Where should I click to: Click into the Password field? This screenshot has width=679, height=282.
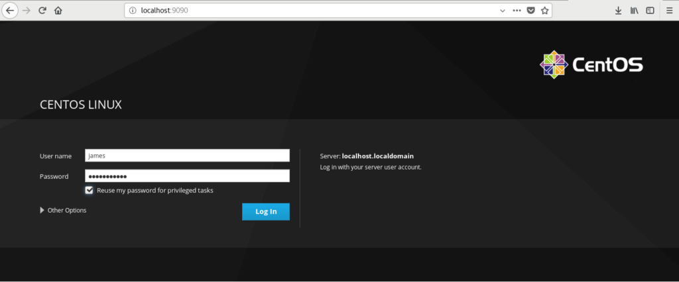tap(187, 176)
